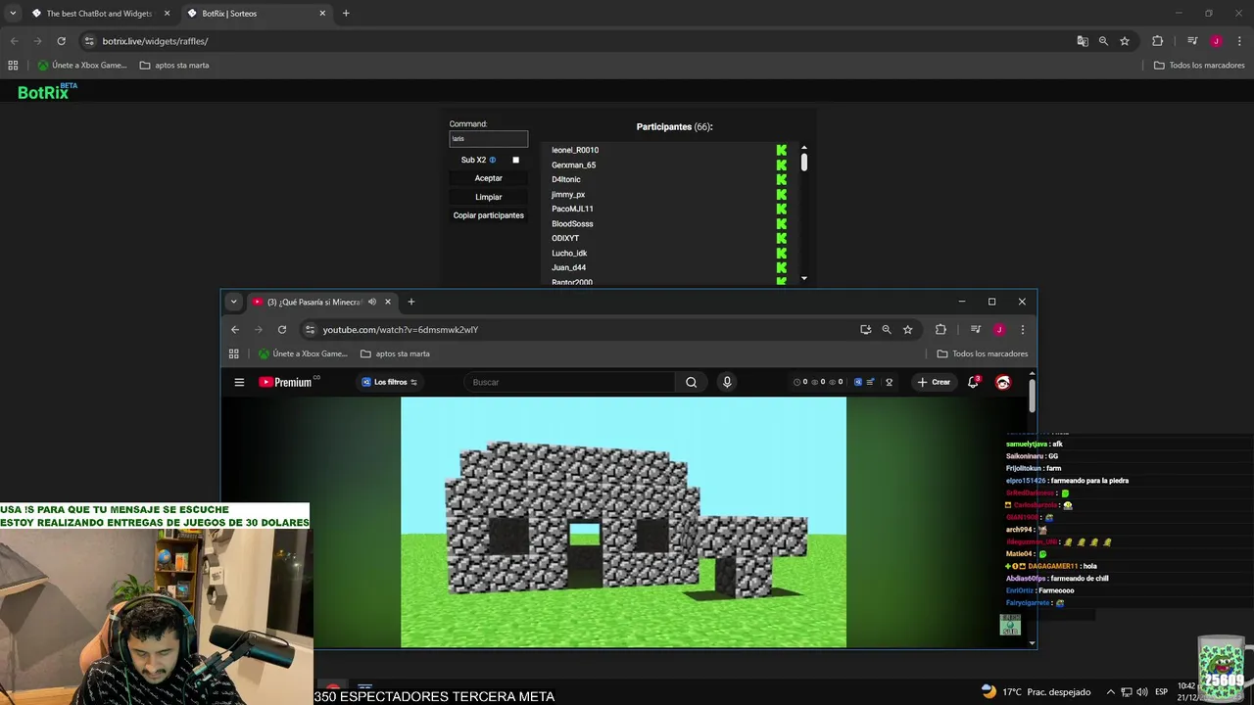Viewport: 1254px width, 705px height.
Task: Close the 'The best ChatBot and Widgets' tab
Action: [167, 13]
